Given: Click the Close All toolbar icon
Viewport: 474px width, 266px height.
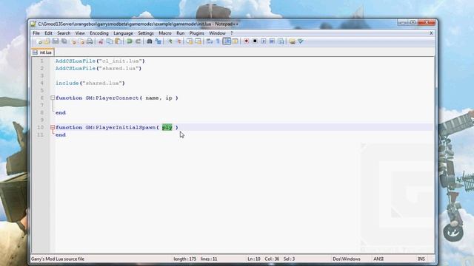Looking at the screenshot, I should click(x=81, y=41).
